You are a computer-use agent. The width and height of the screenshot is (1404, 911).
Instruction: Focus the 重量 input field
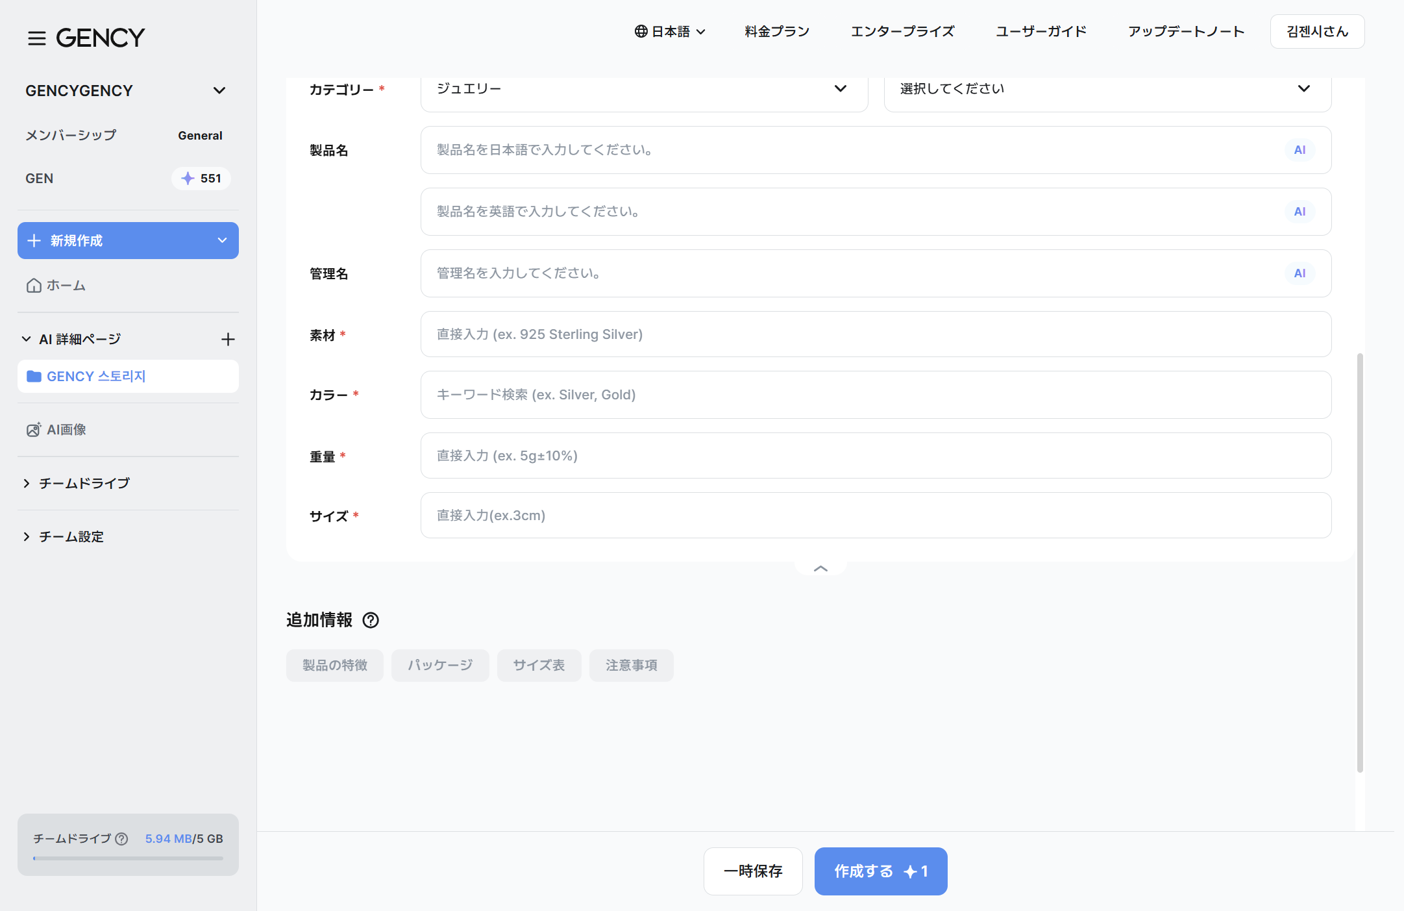pos(876,456)
